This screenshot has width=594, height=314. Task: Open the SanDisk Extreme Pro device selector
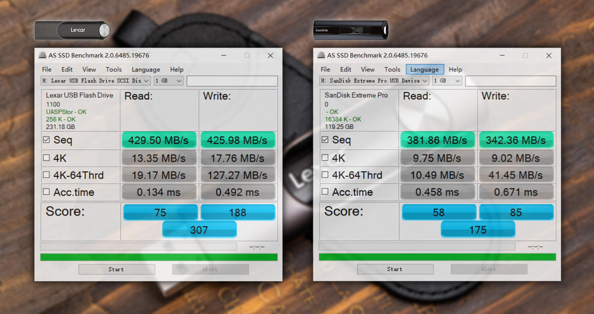[374, 80]
